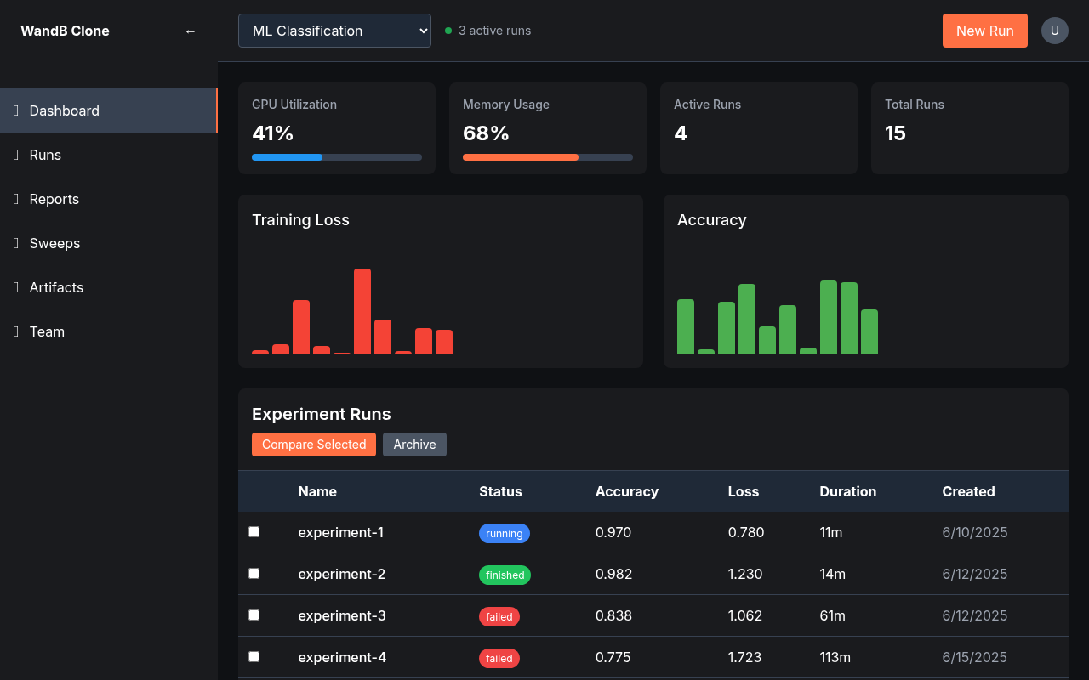The height and width of the screenshot is (680, 1089).
Task: Tick the checkbox for experiment-2
Action: point(254,574)
